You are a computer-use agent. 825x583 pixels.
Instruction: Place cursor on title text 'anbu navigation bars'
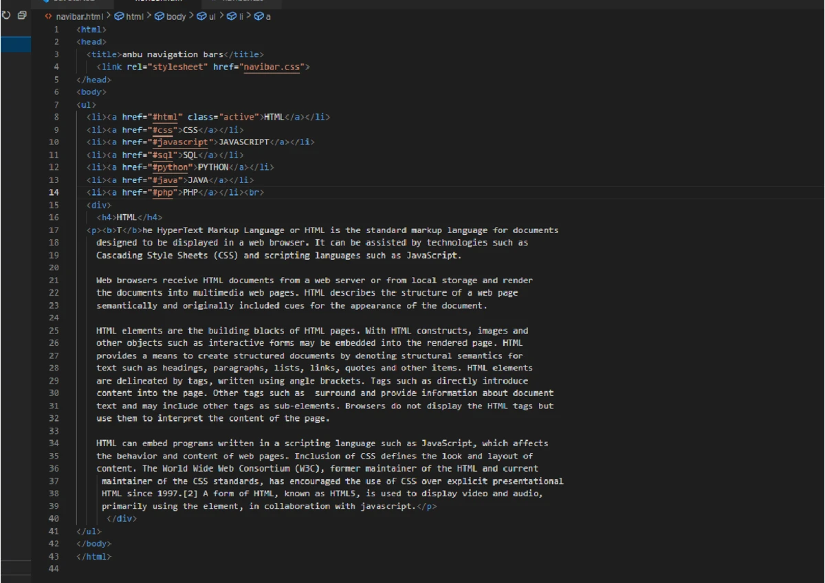point(173,54)
